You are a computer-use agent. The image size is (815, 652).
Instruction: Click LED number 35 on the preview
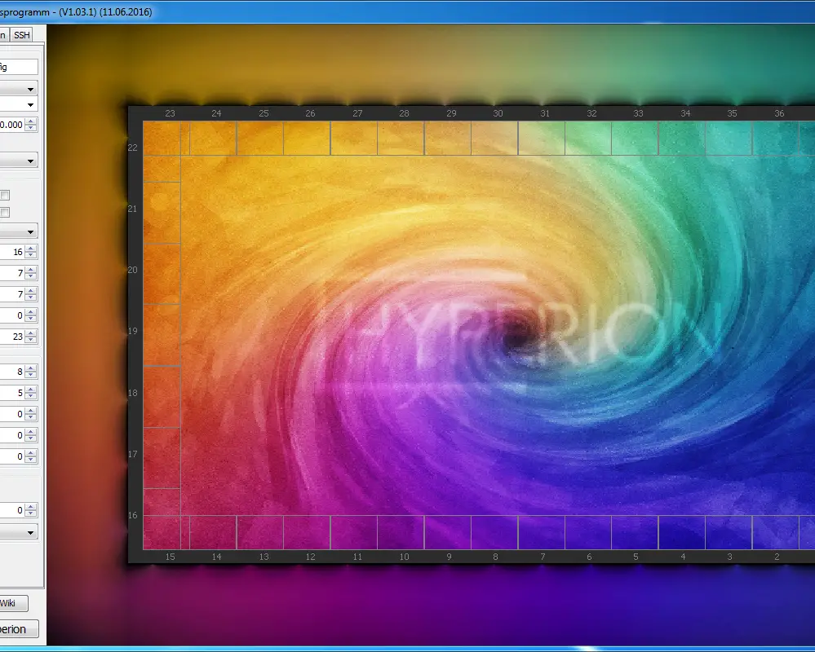(x=733, y=113)
